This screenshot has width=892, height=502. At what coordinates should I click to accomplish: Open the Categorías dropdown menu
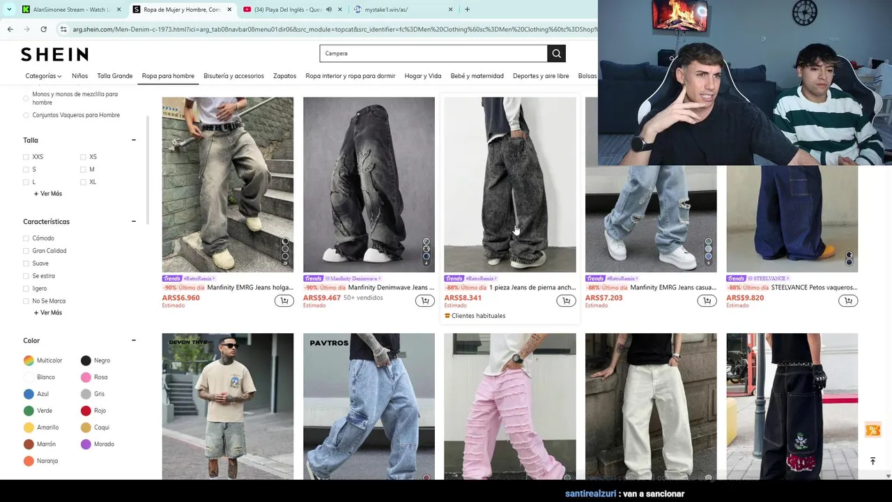point(43,76)
